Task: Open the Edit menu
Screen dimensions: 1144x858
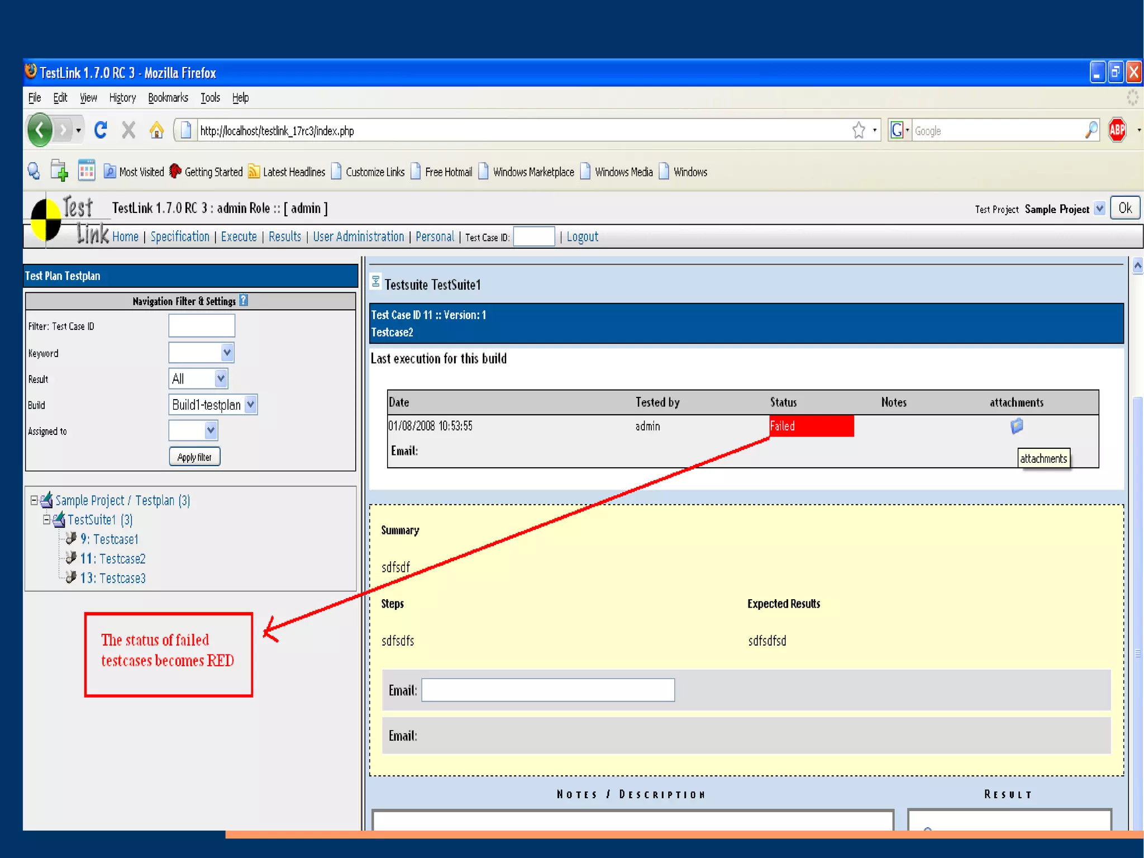Action: 60,97
